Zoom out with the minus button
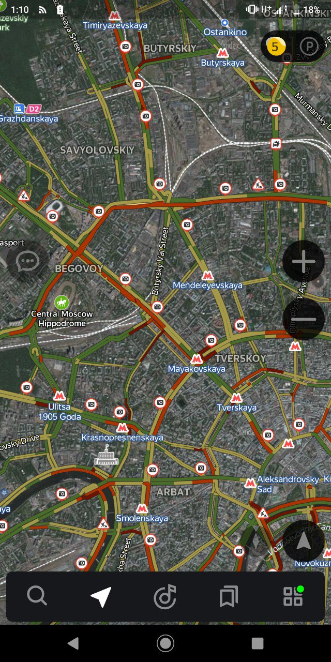The height and width of the screenshot is (662, 331). click(304, 320)
